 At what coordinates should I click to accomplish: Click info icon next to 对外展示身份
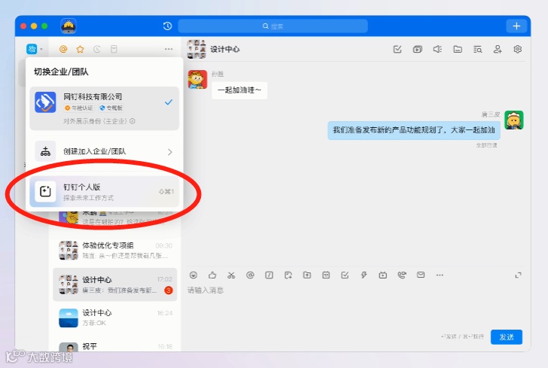(x=132, y=121)
